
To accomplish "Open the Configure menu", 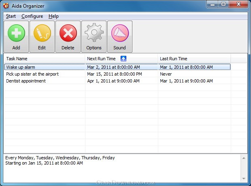I will [32, 16].
